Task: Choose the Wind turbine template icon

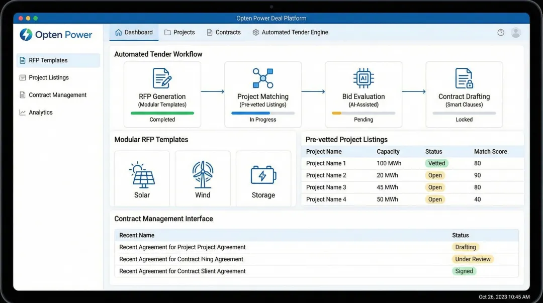Action: point(203,173)
